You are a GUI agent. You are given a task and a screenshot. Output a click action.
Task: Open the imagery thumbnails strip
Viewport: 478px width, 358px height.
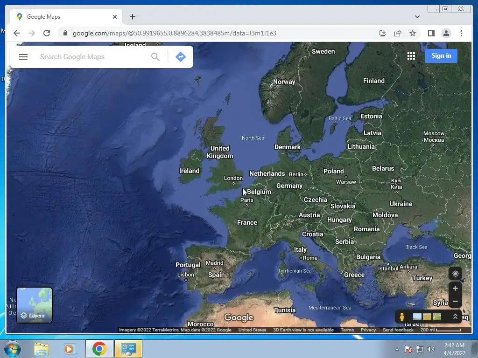pos(427,317)
